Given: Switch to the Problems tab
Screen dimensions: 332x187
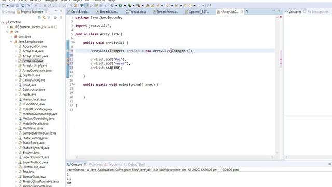Looking at the screenshot, I should [113, 164].
